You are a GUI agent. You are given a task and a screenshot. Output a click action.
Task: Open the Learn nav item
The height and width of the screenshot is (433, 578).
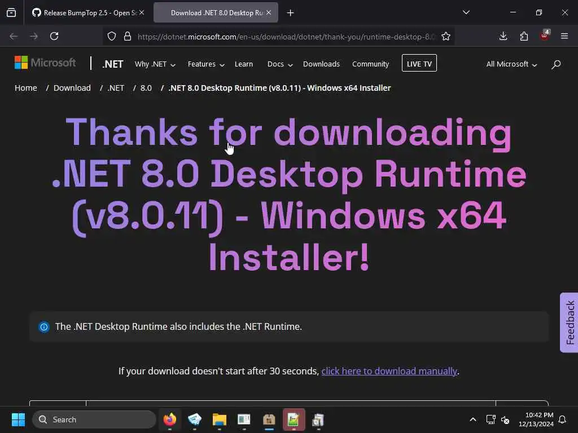[244, 64]
